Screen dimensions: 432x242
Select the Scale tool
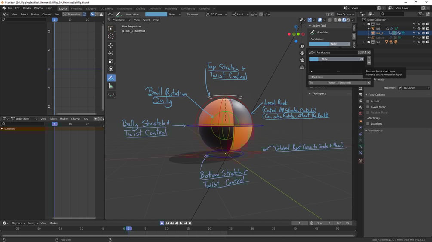(111, 61)
